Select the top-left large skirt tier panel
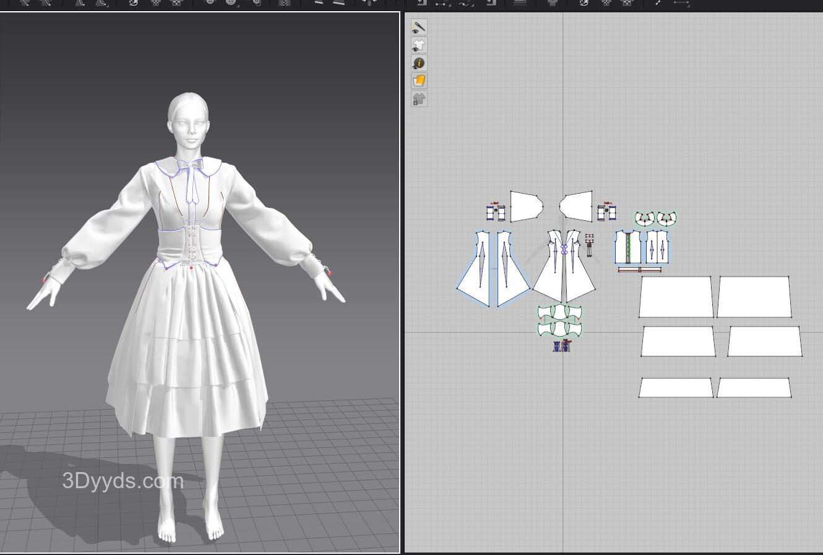The image size is (823, 555). point(675,297)
